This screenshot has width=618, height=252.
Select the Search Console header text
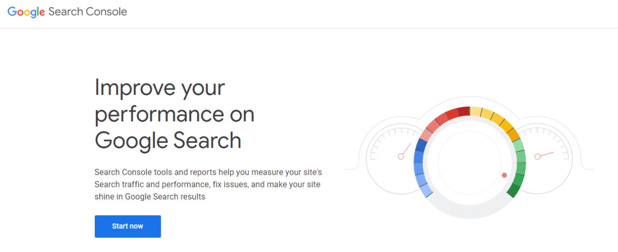point(88,11)
